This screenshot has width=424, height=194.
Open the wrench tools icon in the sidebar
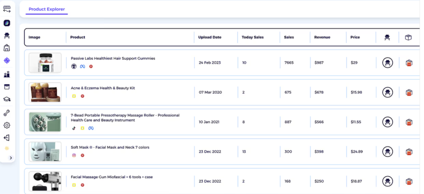(x=7, y=113)
